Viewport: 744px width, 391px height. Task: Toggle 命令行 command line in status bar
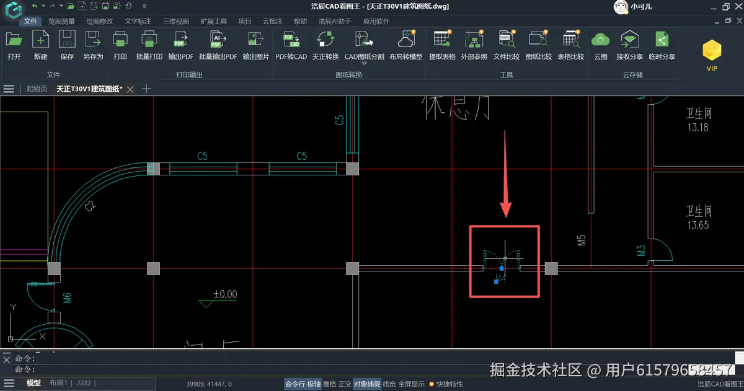coord(294,384)
